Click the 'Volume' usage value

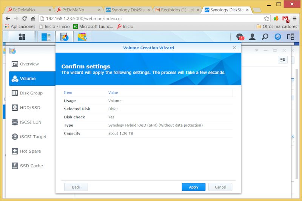115,101
